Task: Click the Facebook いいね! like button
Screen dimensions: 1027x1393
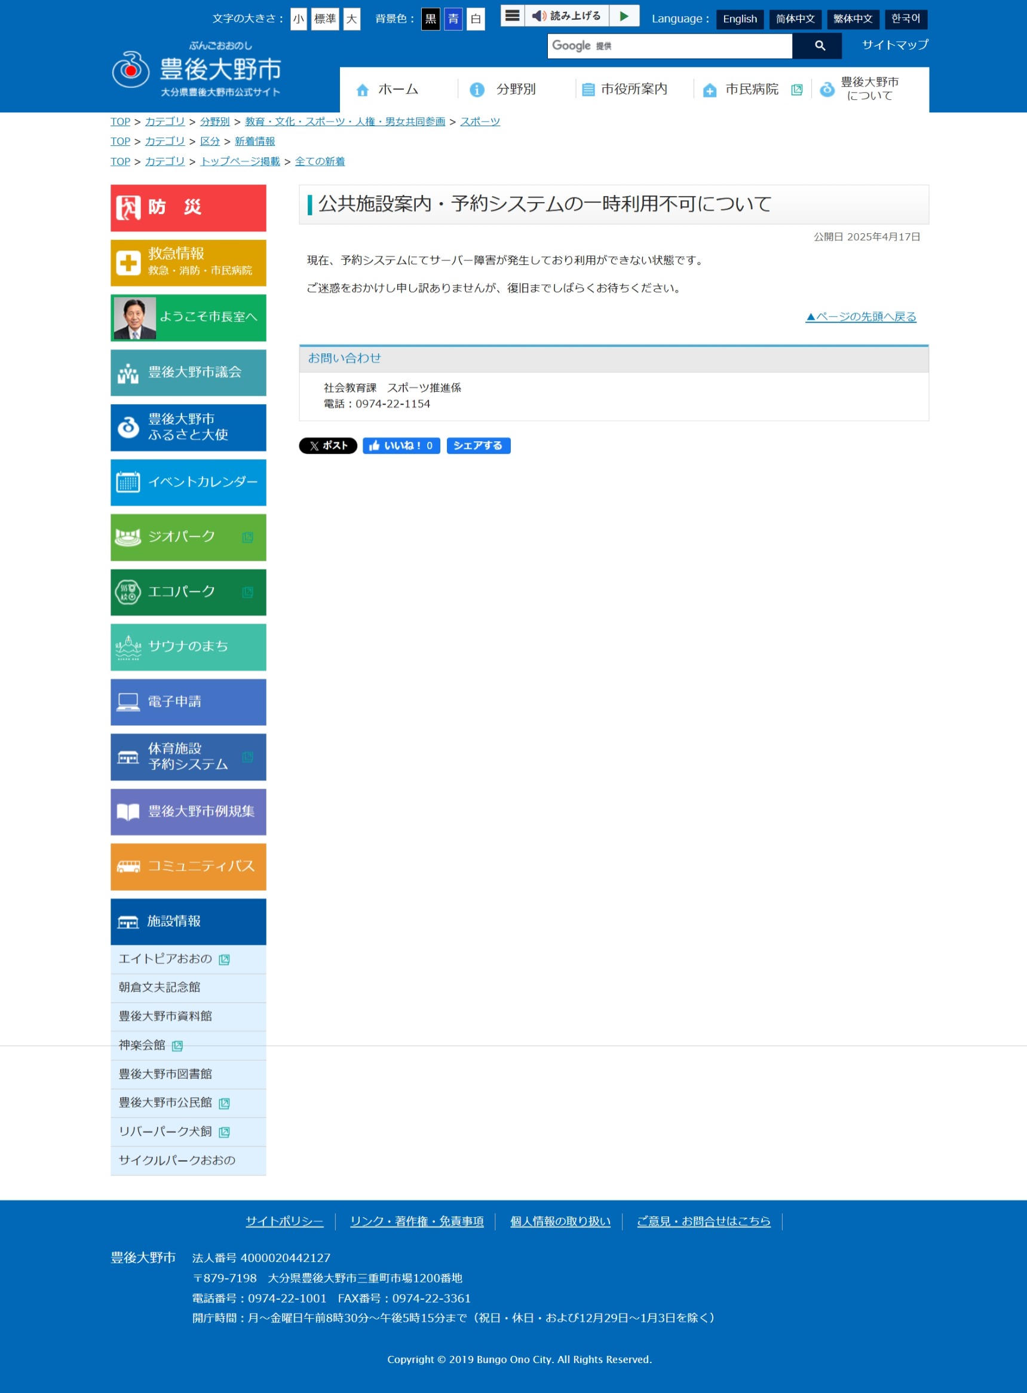Action: coord(401,446)
